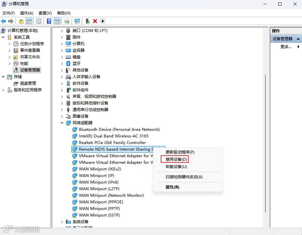302x235 pixels.
Task: Click the 其他设备 unknown-device icon
Action: coord(68,70)
